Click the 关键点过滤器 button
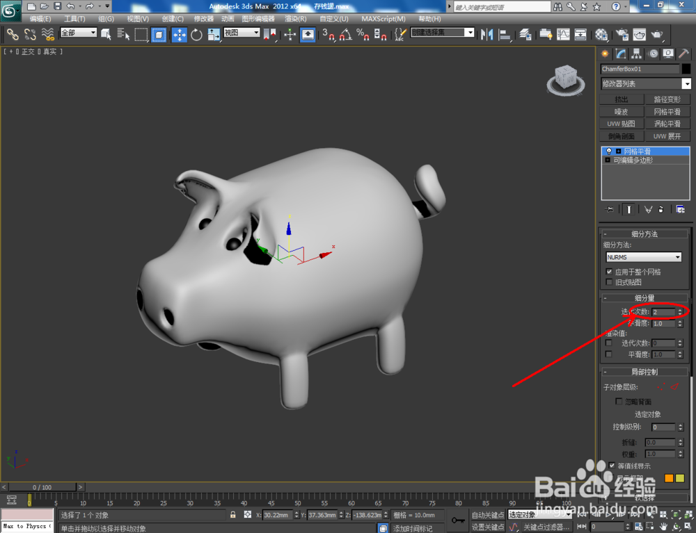Viewport: 696px width, 533px height. 546,527
